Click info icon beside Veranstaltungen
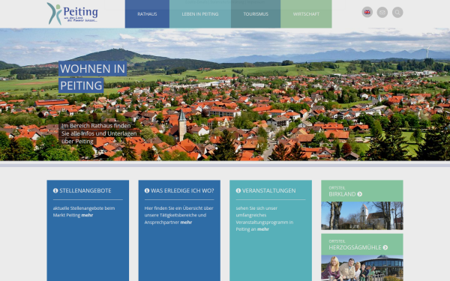The image size is (450, 281). (x=238, y=190)
